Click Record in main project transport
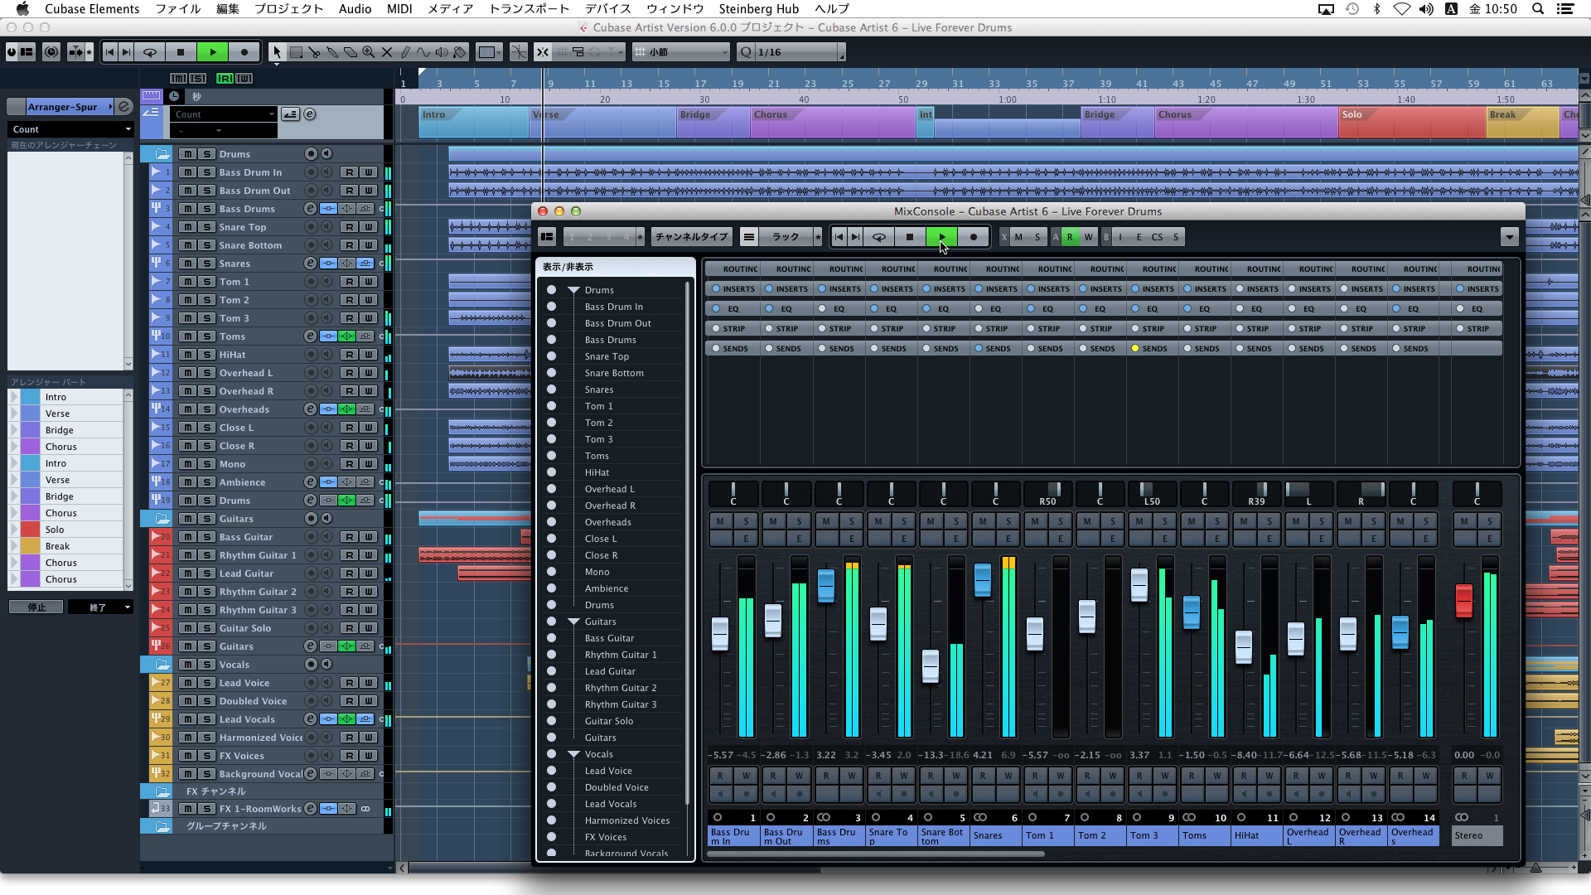The height and width of the screenshot is (895, 1591). tap(244, 52)
